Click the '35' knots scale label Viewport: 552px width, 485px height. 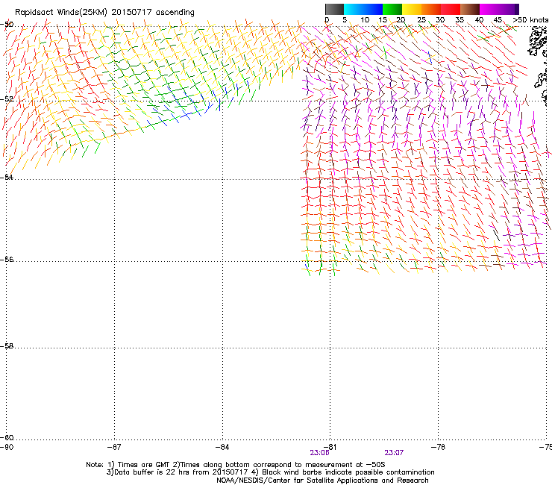(x=460, y=20)
